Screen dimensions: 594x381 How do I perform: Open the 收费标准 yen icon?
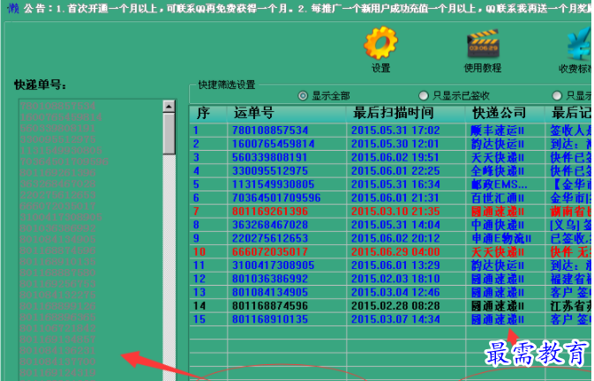click(580, 45)
